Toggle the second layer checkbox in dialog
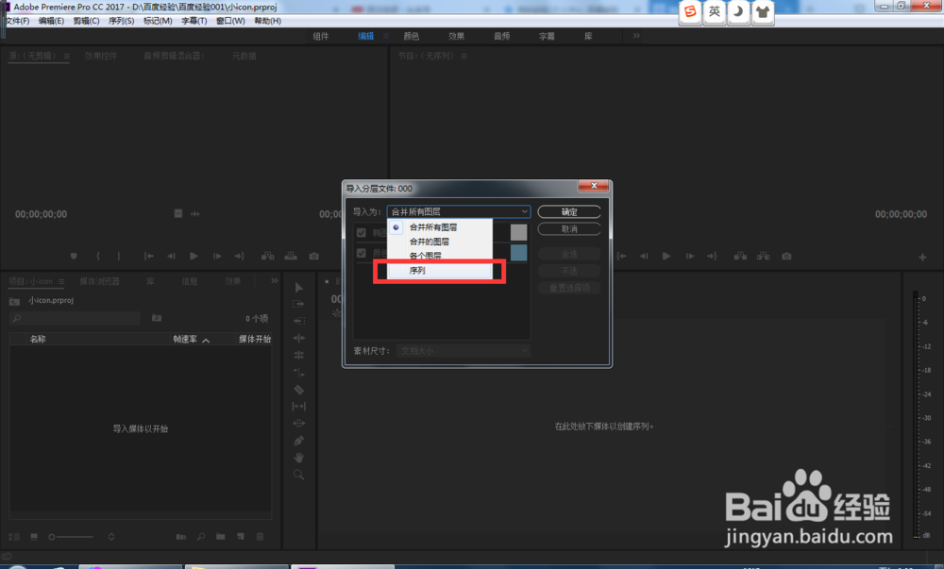Screen dimensions: 944x569 pyautogui.click(x=362, y=253)
